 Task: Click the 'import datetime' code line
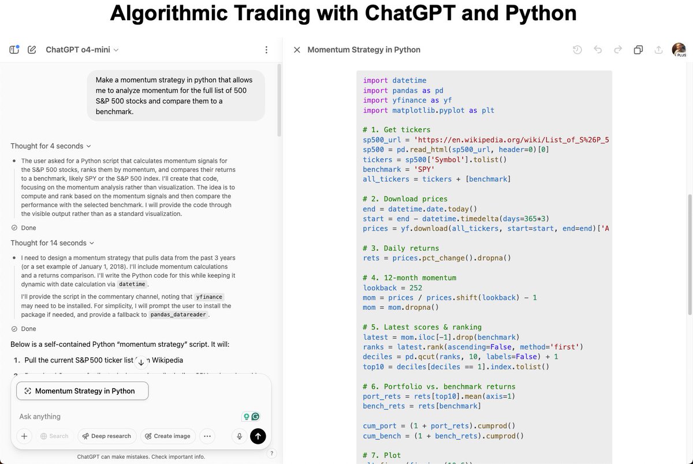click(x=394, y=81)
